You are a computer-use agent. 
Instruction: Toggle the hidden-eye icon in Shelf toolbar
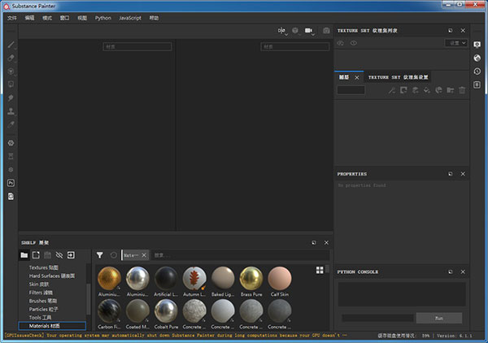pos(59,254)
